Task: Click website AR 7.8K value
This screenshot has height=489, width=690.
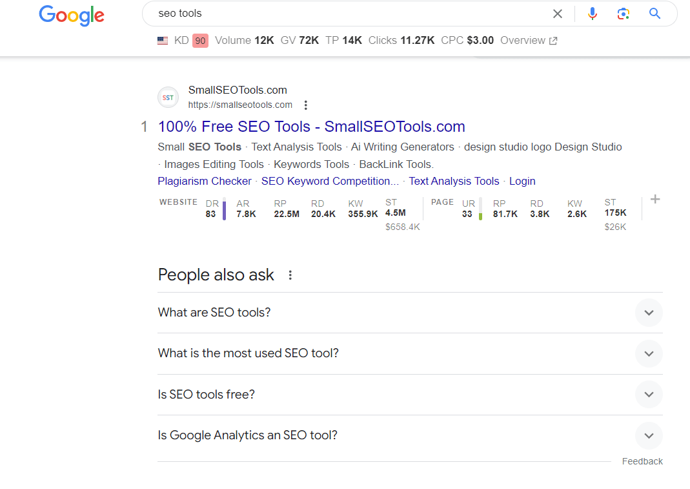Action: tap(246, 214)
